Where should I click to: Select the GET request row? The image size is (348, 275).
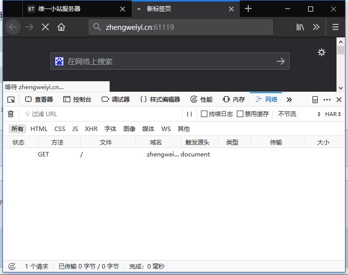174,154
